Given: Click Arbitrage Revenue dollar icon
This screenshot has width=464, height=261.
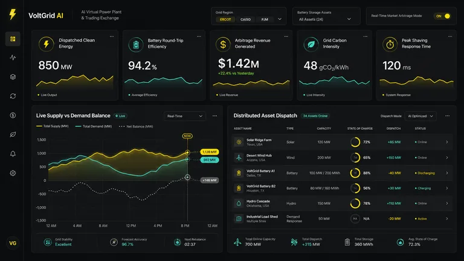Looking at the screenshot, I should pos(223,44).
